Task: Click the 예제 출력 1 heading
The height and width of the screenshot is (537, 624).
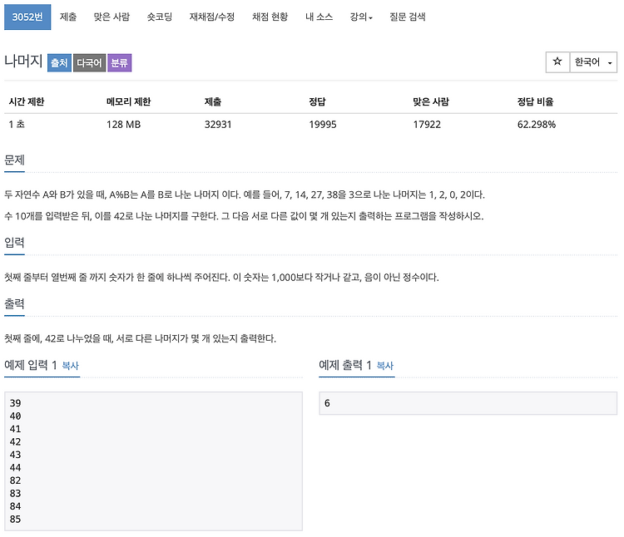Action: 345,365
